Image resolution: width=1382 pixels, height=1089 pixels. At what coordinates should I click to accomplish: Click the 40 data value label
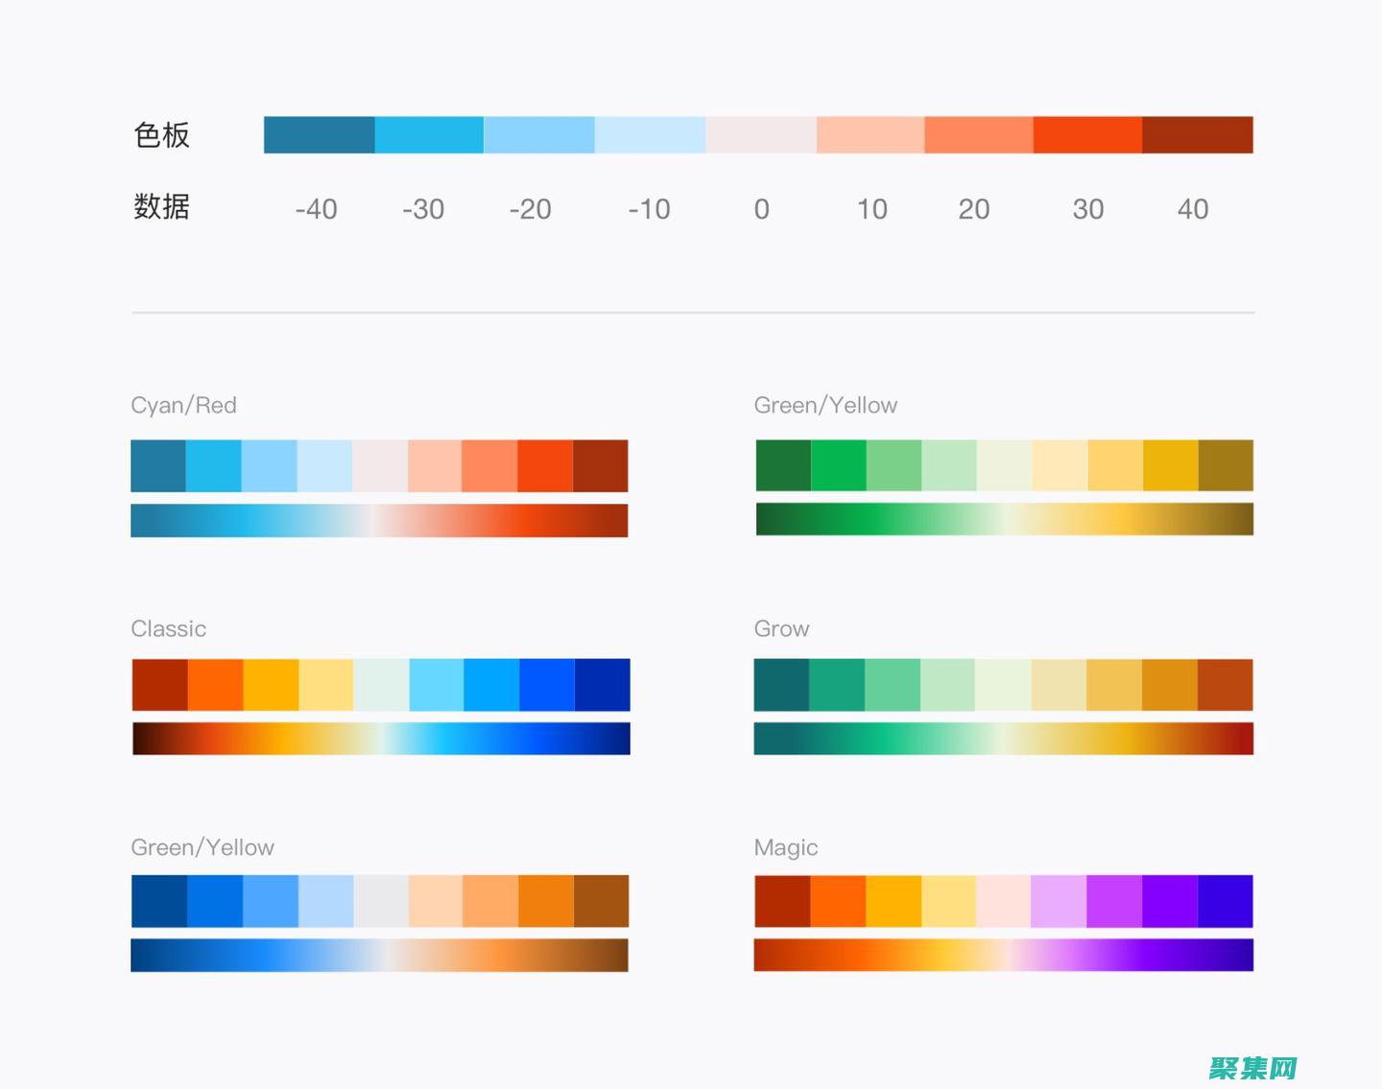tap(1192, 209)
